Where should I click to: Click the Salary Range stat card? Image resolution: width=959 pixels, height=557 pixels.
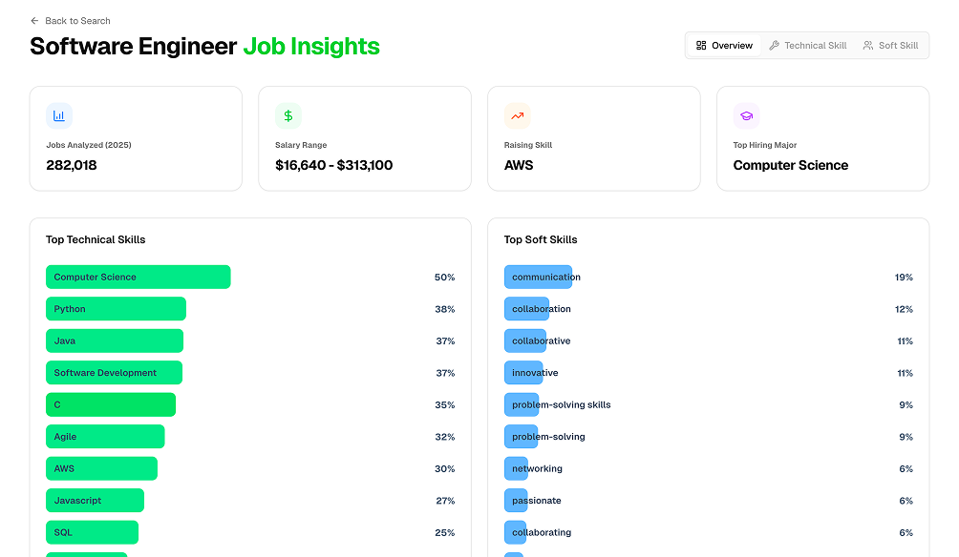(364, 138)
